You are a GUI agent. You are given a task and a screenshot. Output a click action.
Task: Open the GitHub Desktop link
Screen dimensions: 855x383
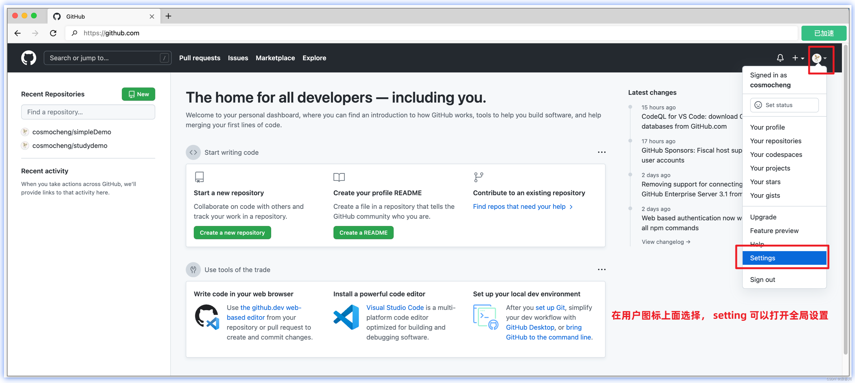530,327
